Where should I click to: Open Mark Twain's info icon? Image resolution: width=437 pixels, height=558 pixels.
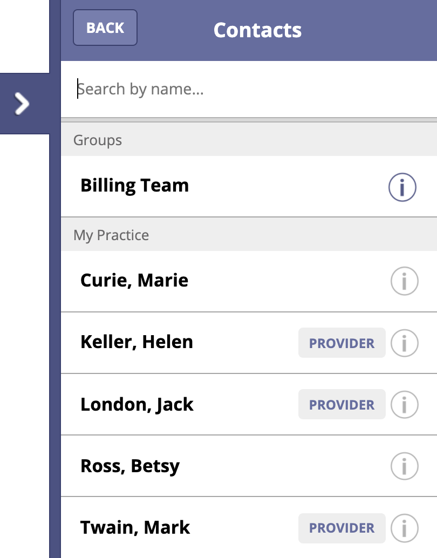pos(404,528)
